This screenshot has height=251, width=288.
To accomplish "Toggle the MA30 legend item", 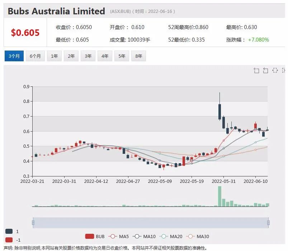I will click(198, 236).
